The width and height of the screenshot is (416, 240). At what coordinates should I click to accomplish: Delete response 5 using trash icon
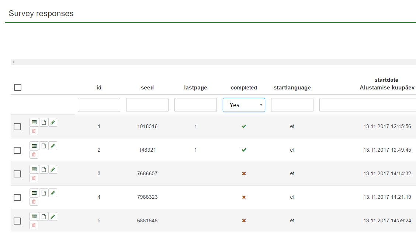coord(34,225)
